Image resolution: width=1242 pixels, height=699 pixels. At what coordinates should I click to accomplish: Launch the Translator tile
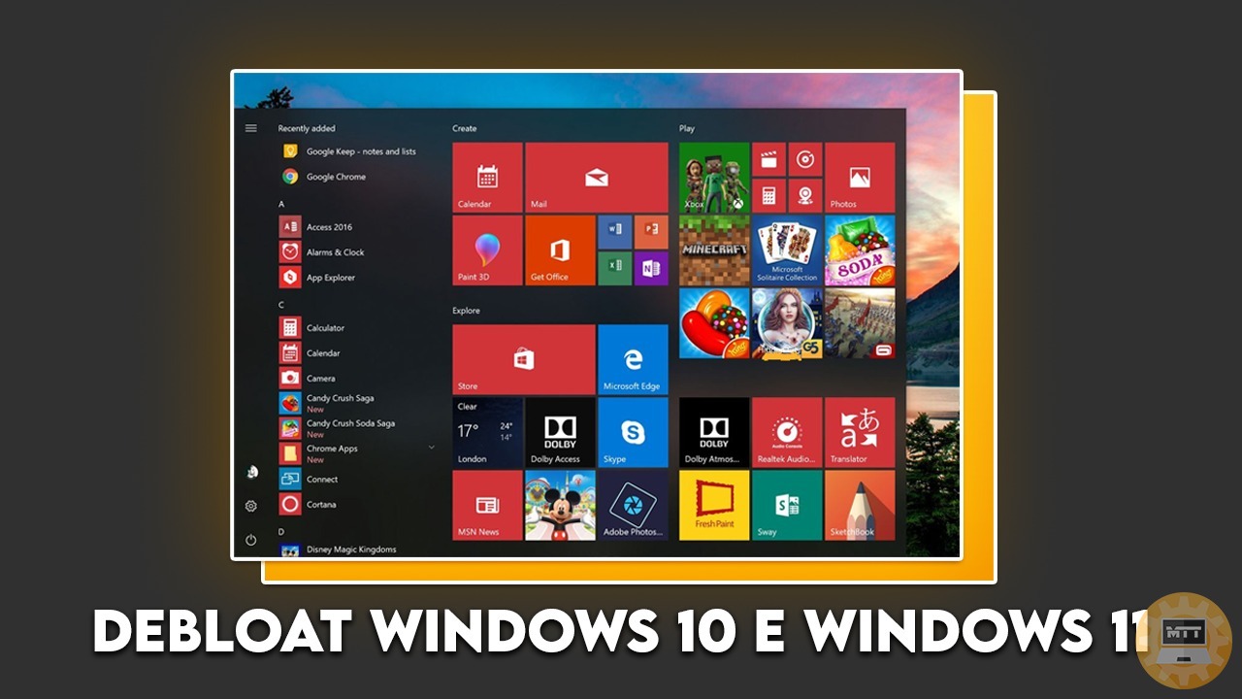(x=860, y=432)
